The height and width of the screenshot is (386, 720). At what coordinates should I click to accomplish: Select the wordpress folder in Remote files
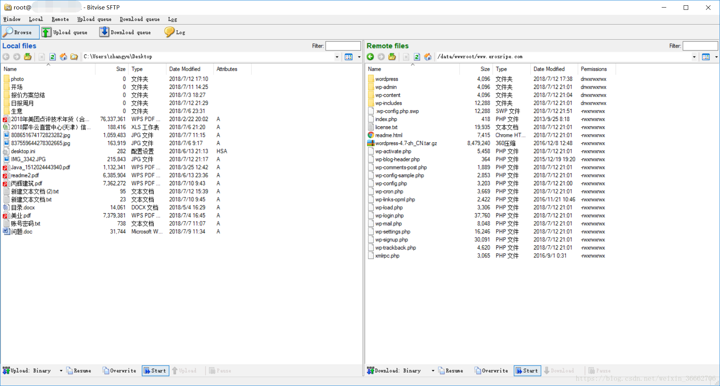coord(386,79)
